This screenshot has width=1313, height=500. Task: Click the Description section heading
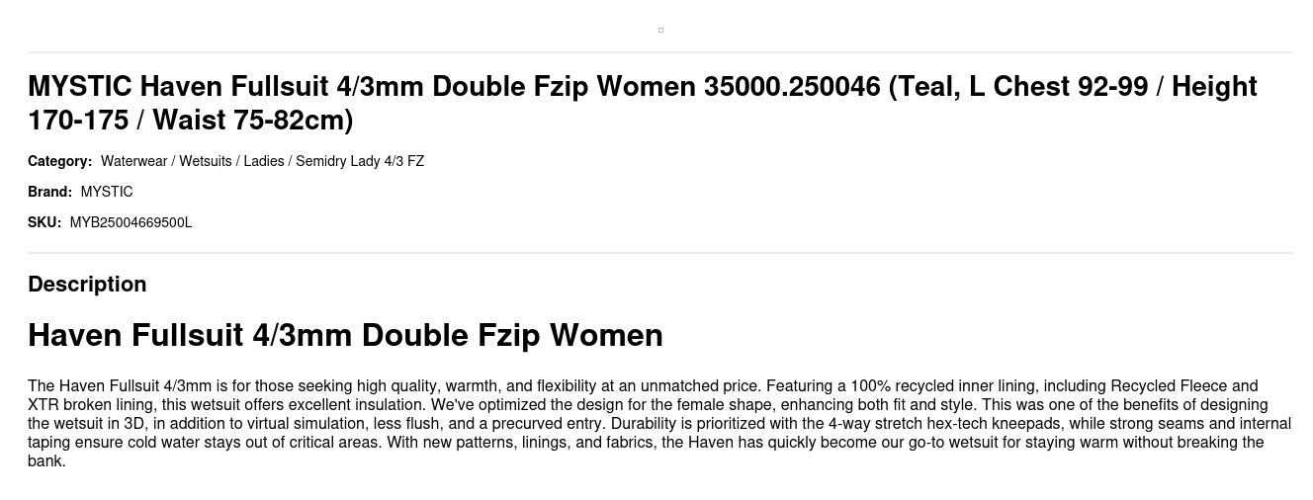point(87,284)
